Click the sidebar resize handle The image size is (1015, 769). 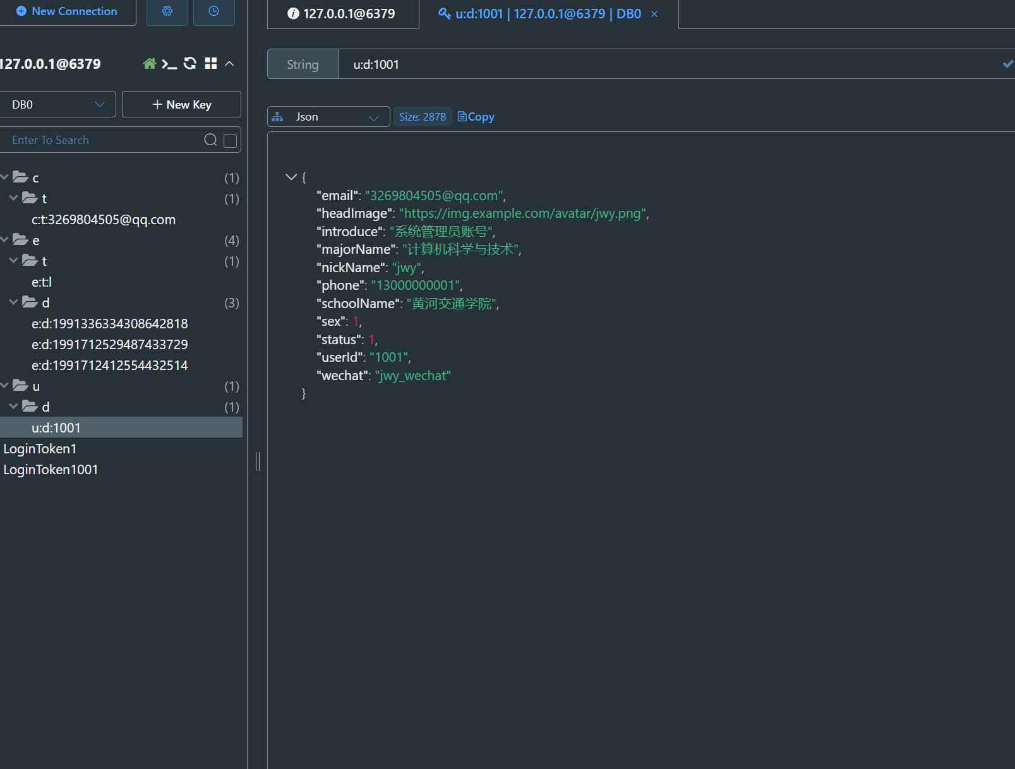tap(258, 461)
